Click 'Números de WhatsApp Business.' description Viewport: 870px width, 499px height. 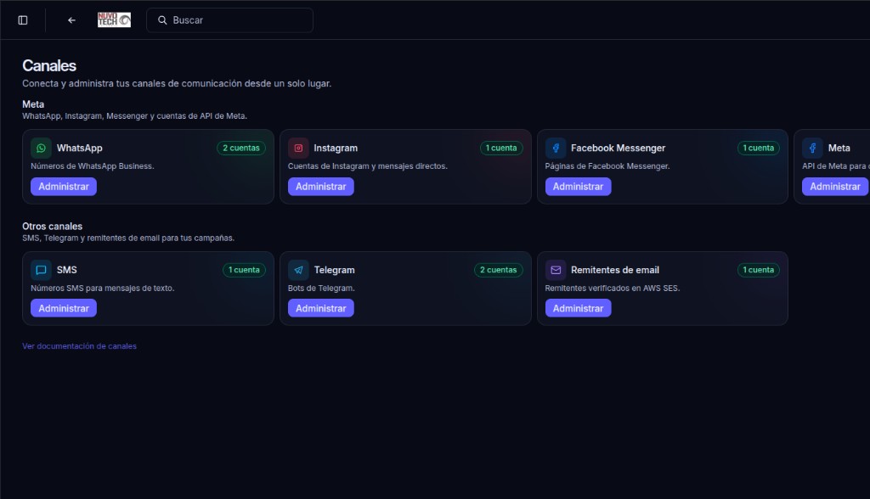(93, 166)
